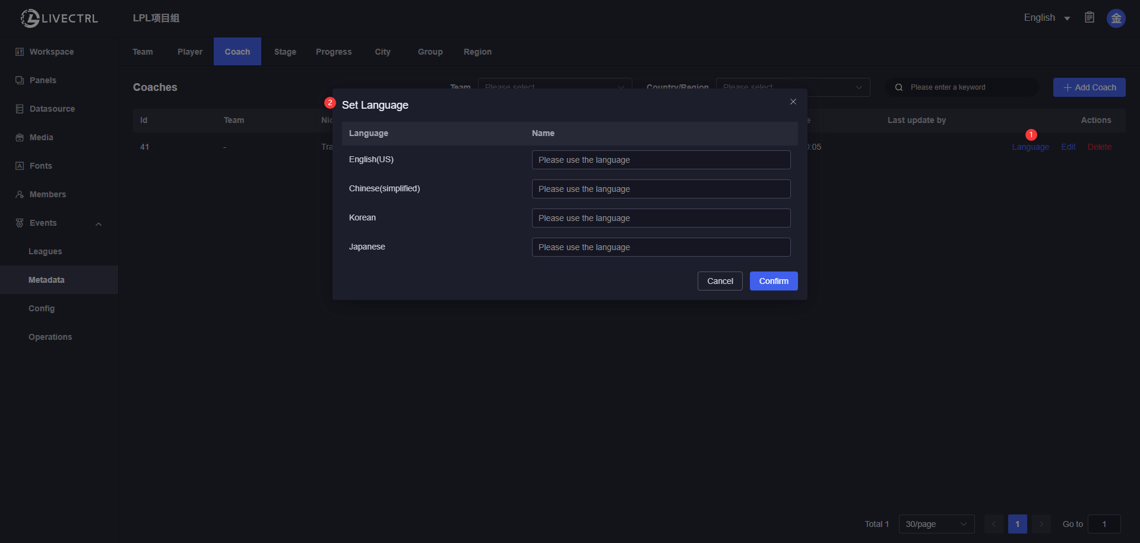This screenshot has height=543, width=1140.
Task: Click the Workspace icon in sidebar
Action: point(20,52)
